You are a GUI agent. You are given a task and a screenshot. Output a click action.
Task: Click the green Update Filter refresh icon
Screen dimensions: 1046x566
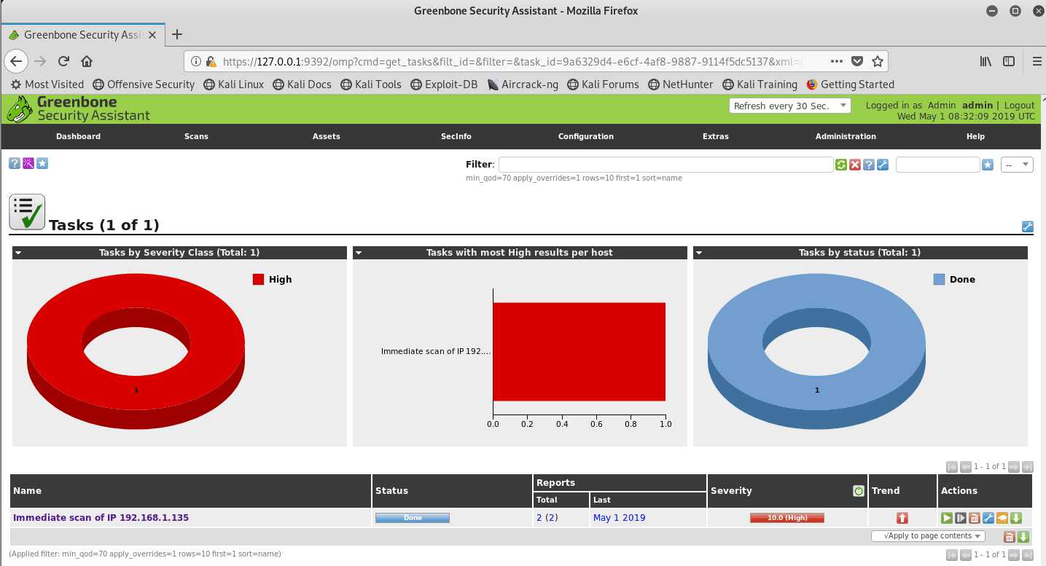[x=841, y=165]
